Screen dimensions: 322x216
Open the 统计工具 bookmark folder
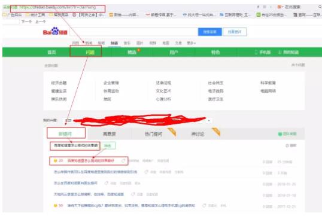[35, 15]
